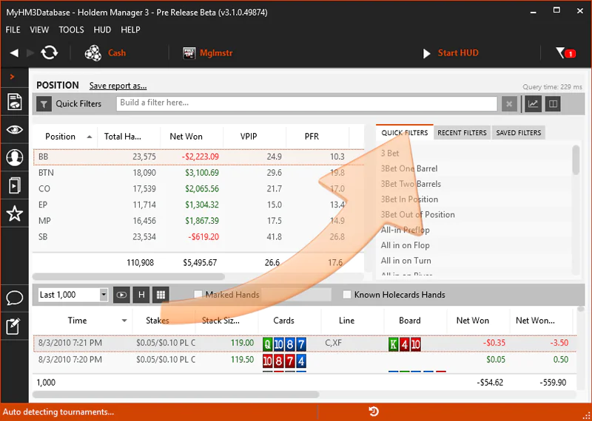Click the quick filters list vertical scrollbar
The height and width of the screenshot is (421, 592).
tap(576, 160)
